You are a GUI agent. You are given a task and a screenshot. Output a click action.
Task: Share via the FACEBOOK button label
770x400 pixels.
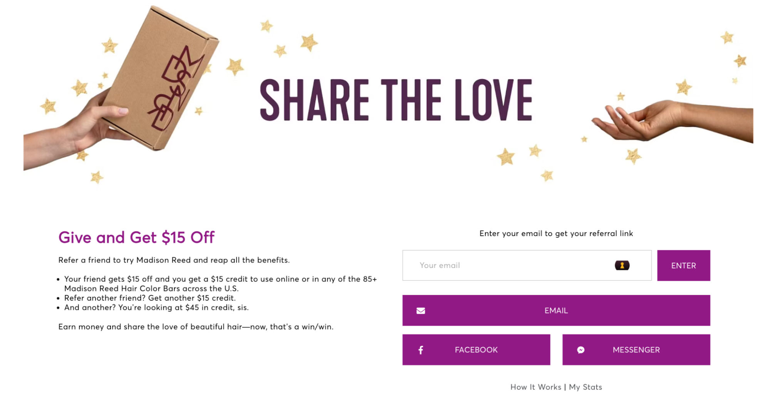point(476,350)
